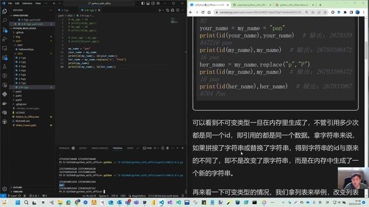The image size is (369, 207).
Task: Split the terminal panel
Action: pos(163,148)
